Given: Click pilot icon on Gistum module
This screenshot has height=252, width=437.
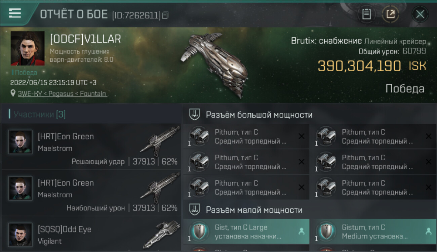Looking at the screenshot, I should coord(428,231).
